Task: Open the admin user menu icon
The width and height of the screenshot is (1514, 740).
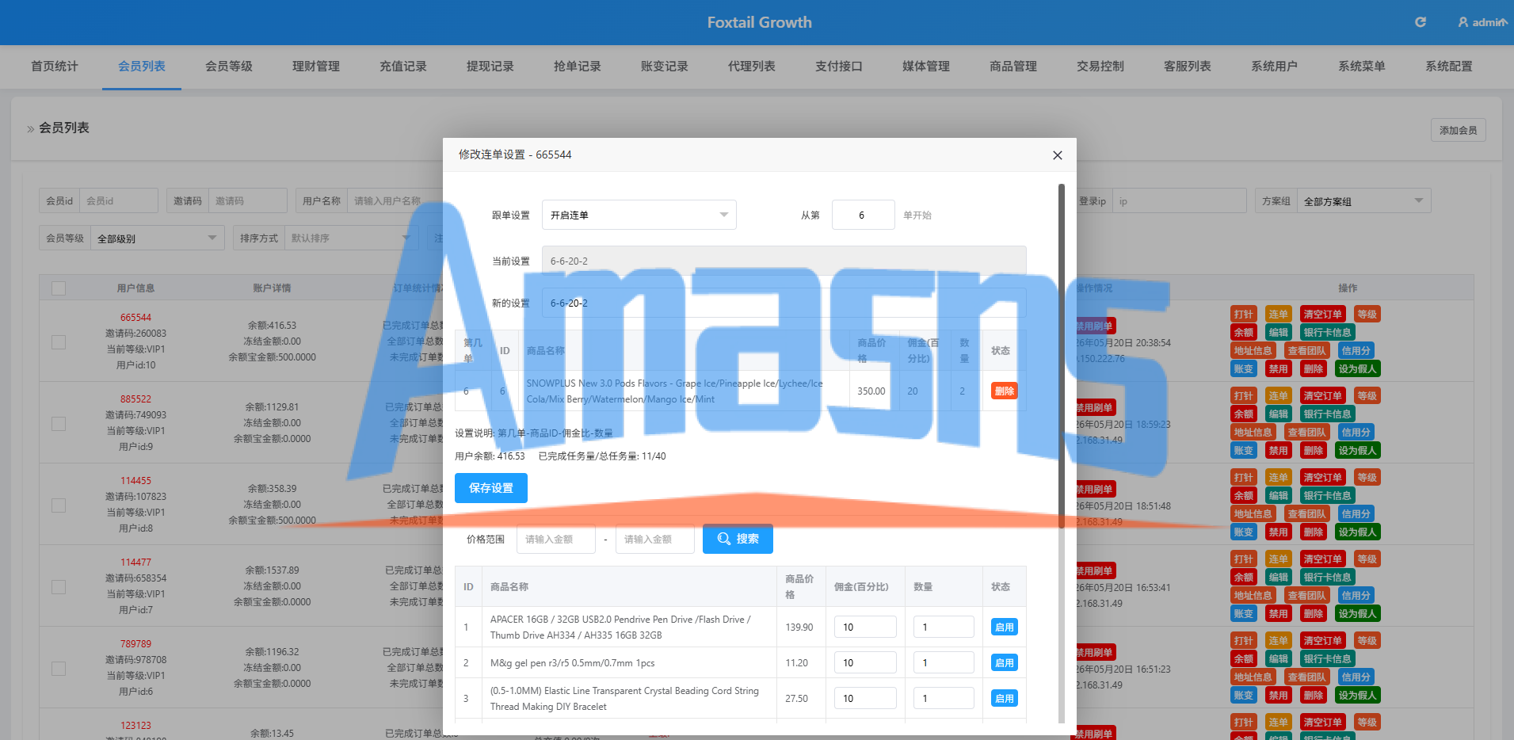Action: point(1463,22)
